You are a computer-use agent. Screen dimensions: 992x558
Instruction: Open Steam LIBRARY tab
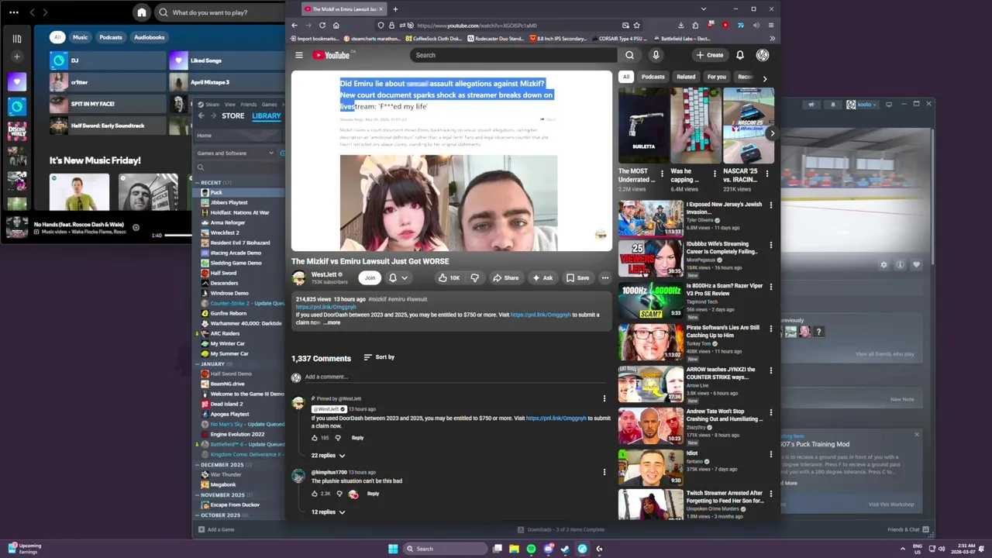pyautogui.click(x=267, y=115)
